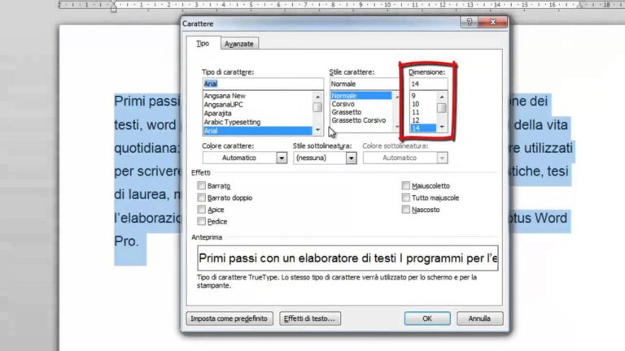Toggle the Pedice checkbox
This screenshot has width=625, height=351.
click(201, 221)
